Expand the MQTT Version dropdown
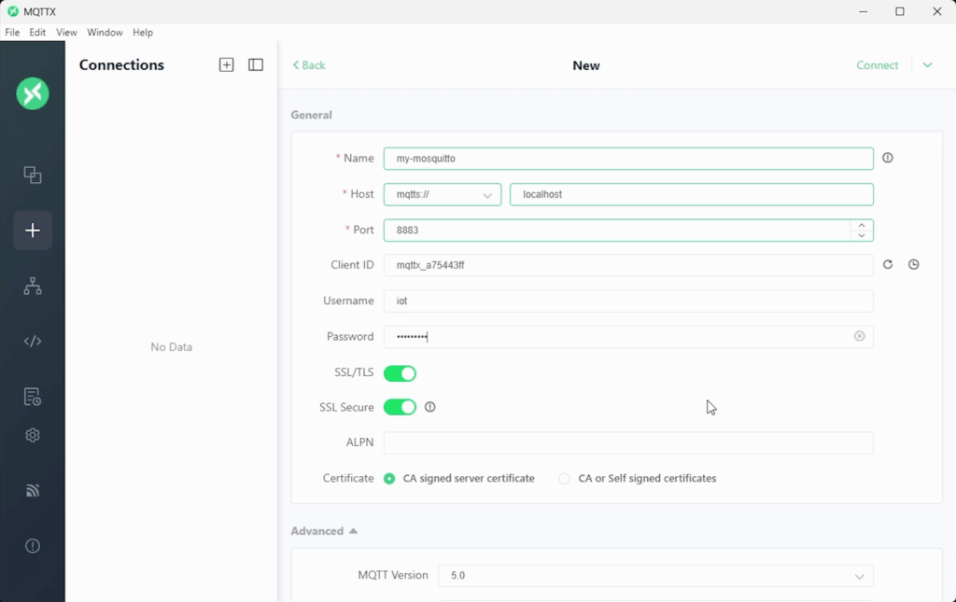The width and height of the screenshot is (956, 602). (655, 576)
